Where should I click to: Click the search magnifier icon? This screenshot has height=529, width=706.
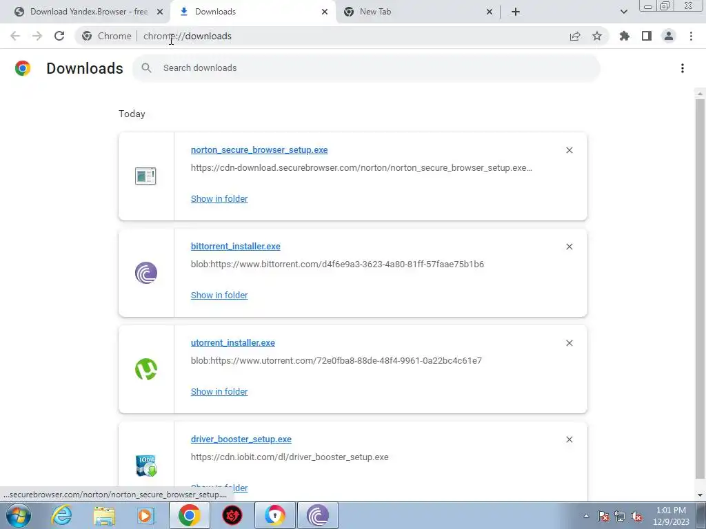146,68
